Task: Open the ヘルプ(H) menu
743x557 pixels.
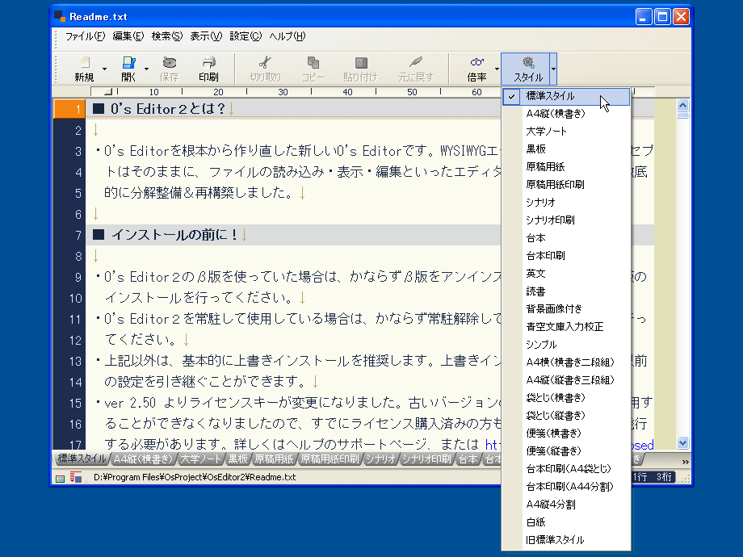Action: [x=288, y=36]
